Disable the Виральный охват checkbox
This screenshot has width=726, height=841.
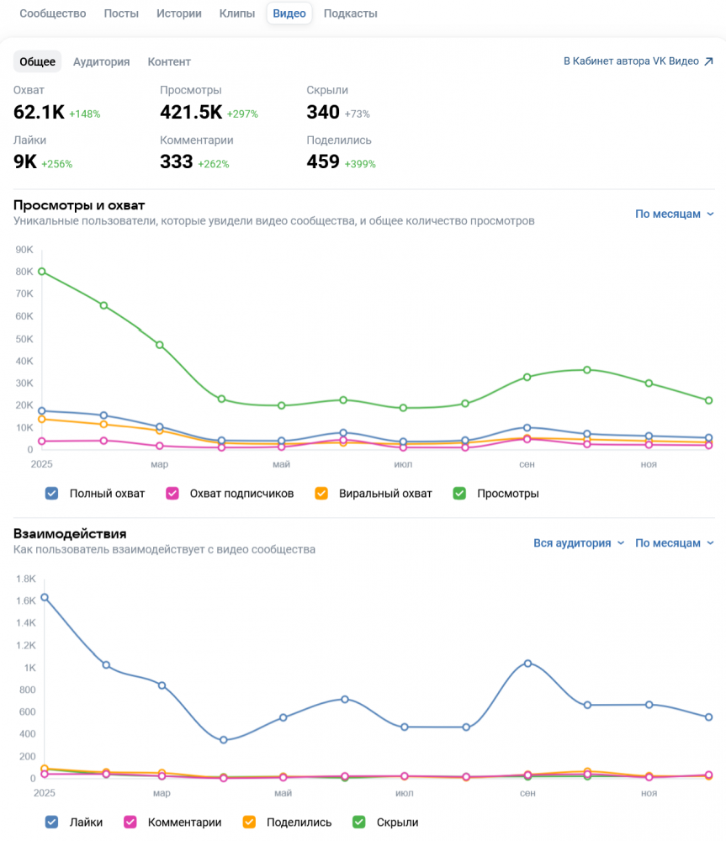(321, 494)
